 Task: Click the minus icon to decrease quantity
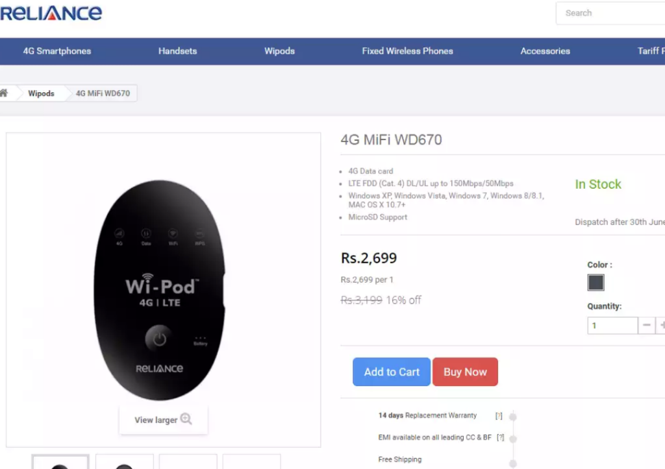[647, 325]
